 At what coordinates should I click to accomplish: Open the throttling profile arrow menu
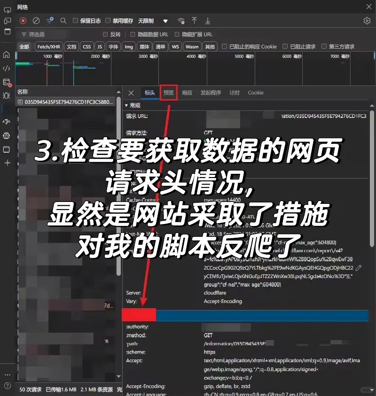[x=165, y=21]
